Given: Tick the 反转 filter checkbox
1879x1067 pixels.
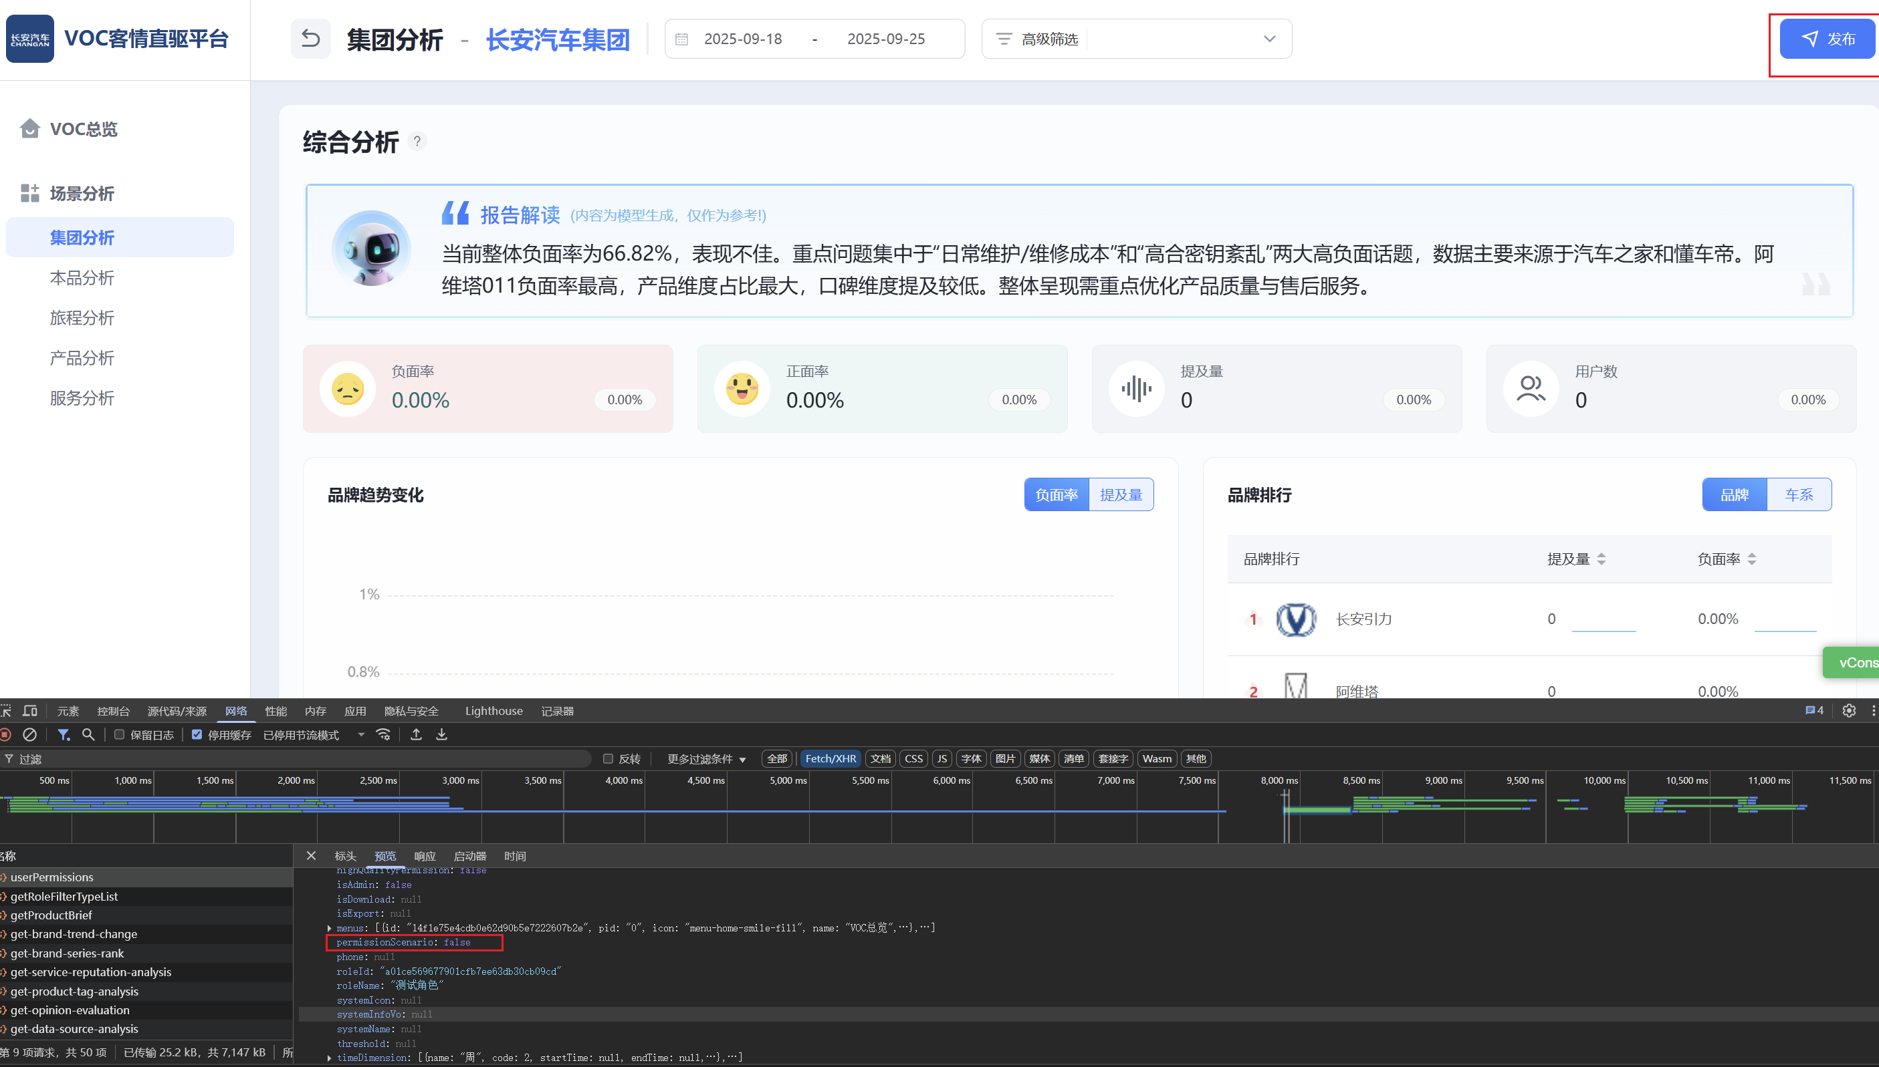Looking at the screenshot, I should coord(608,758).
